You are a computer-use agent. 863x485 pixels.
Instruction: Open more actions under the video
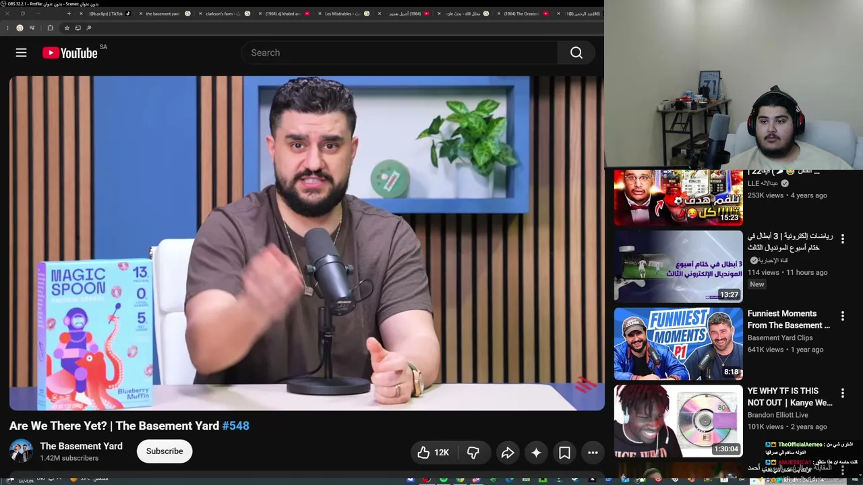[x=593, y=453]
